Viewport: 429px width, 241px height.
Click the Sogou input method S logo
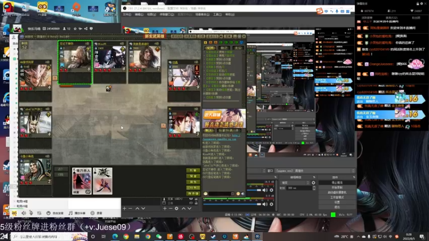[x=320, y=11]
